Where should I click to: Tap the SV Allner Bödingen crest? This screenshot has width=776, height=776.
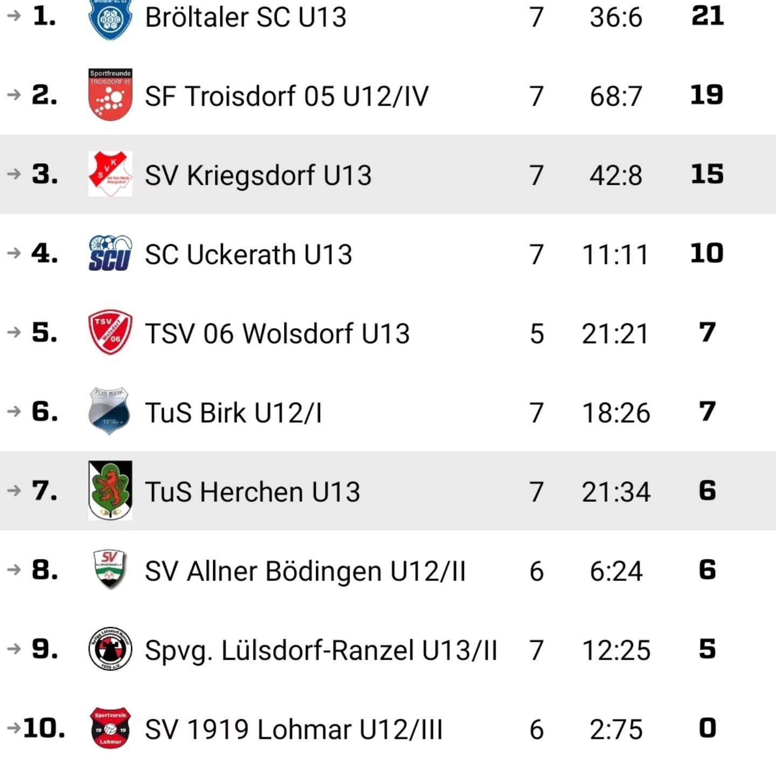point(110,570)
